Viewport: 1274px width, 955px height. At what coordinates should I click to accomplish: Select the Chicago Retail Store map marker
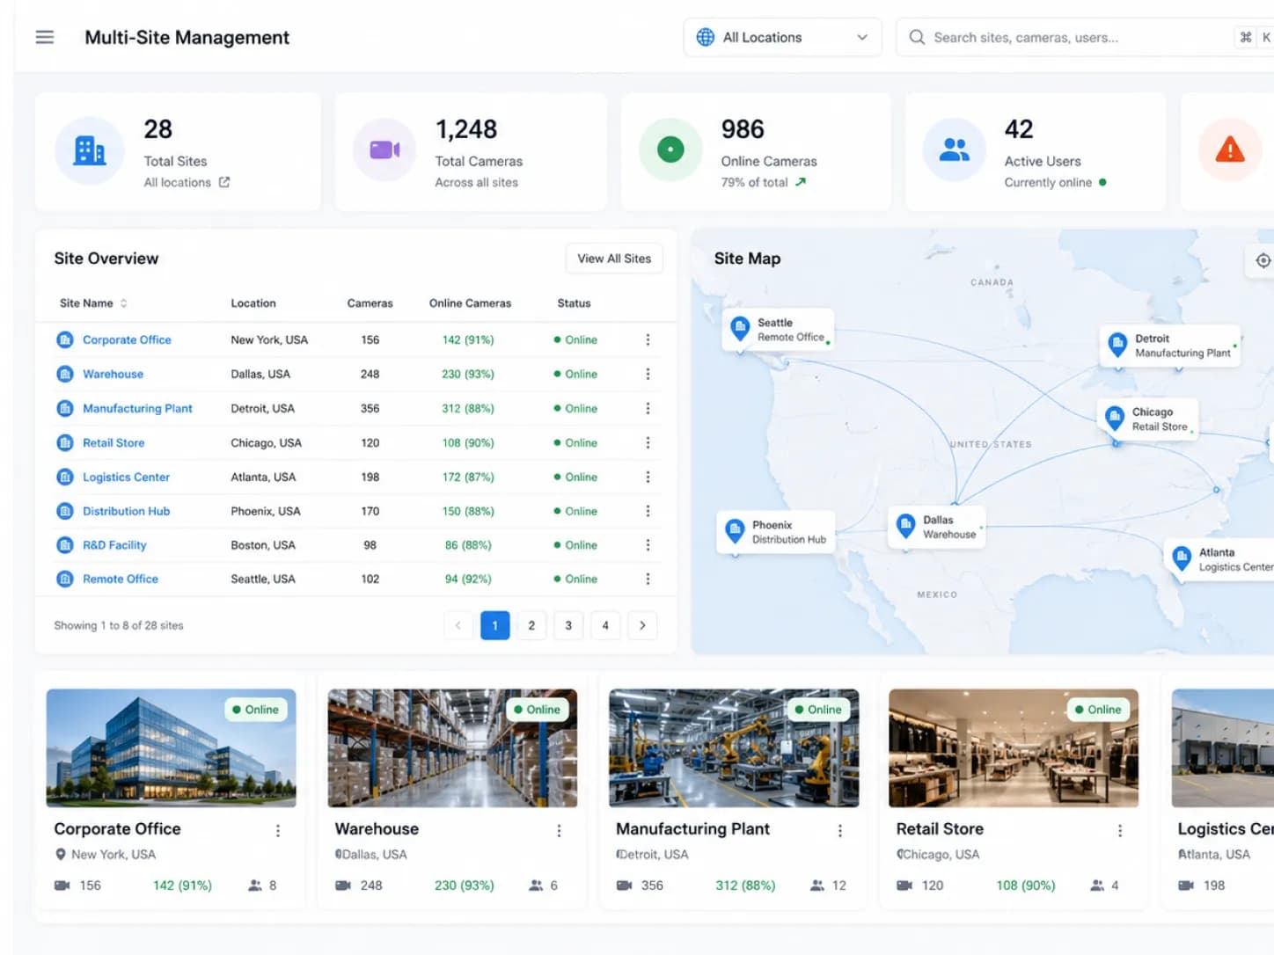click(1147, 419)
